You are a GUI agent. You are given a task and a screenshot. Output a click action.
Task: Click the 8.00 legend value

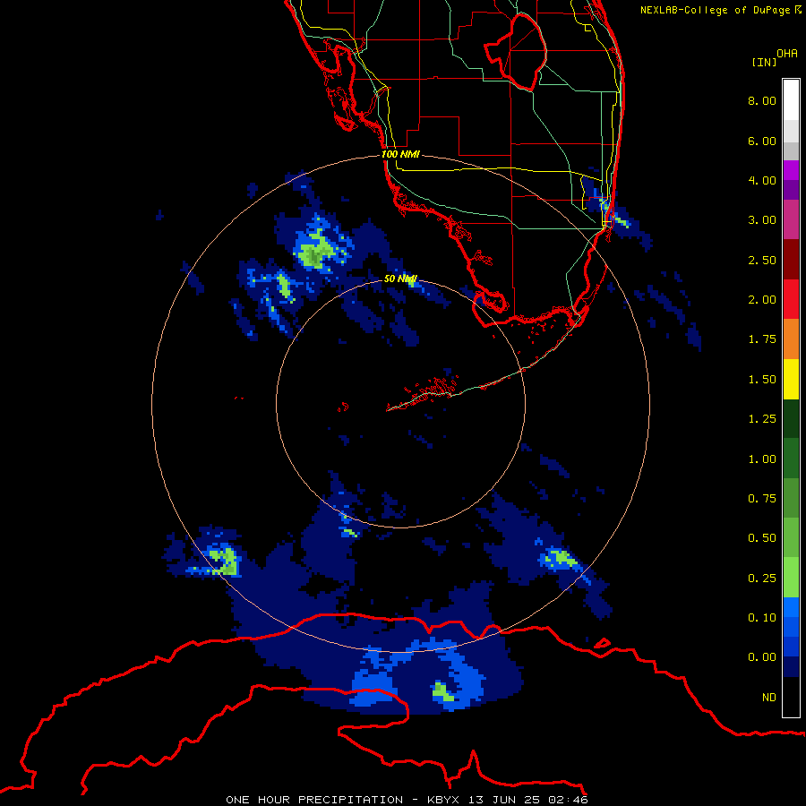click(762, 100)
